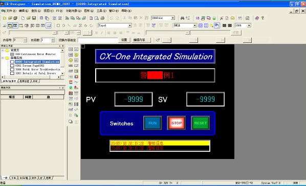Image resolution: width=306 pixels, height=186 pixels.
Task: Collapse the first folder in project tree
Action: pyautogui.click(x=3, y=50)
